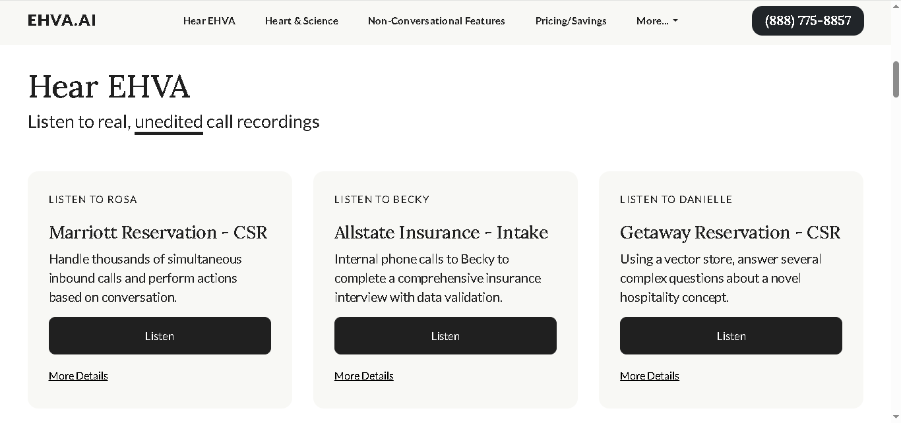The image size is (901, 423).
Task: Listen to Becky's Allstate Insurance call
Action: (445, 335)
